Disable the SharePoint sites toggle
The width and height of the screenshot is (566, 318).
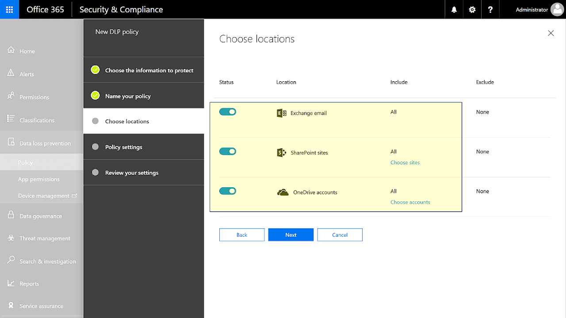(228, 151)
